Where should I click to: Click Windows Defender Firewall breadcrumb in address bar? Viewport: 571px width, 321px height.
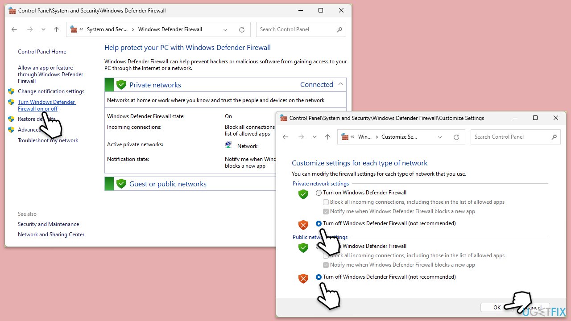click(170, 29)
